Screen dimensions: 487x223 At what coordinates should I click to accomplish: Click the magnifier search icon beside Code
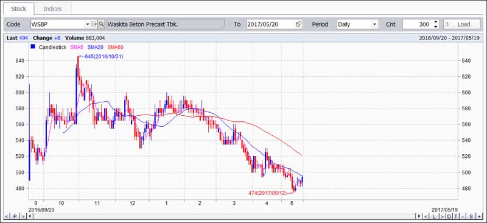click(x=101, y=24)
